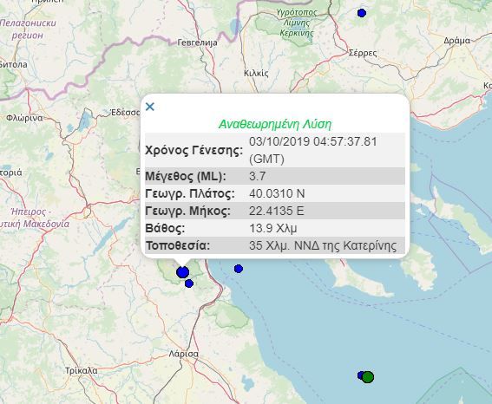
Task: Click the Δράμα city label
Action: 456,41
